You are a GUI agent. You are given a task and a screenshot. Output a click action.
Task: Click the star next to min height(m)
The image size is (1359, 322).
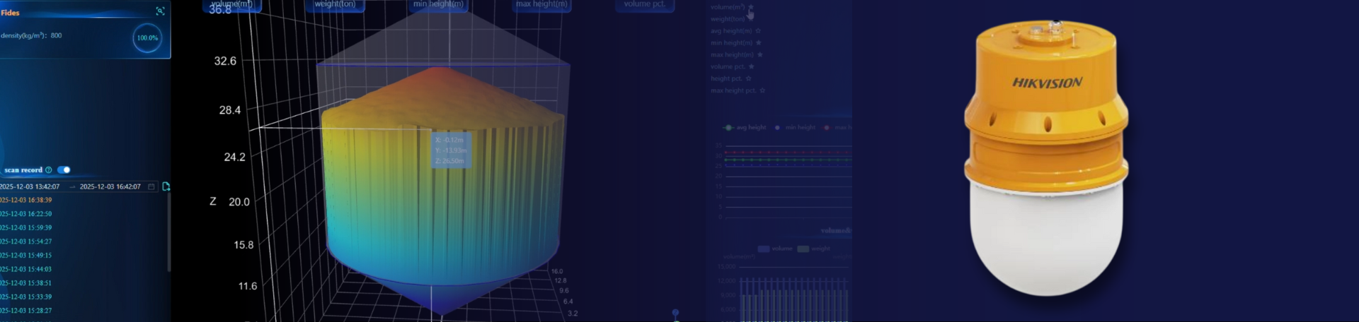759,43
